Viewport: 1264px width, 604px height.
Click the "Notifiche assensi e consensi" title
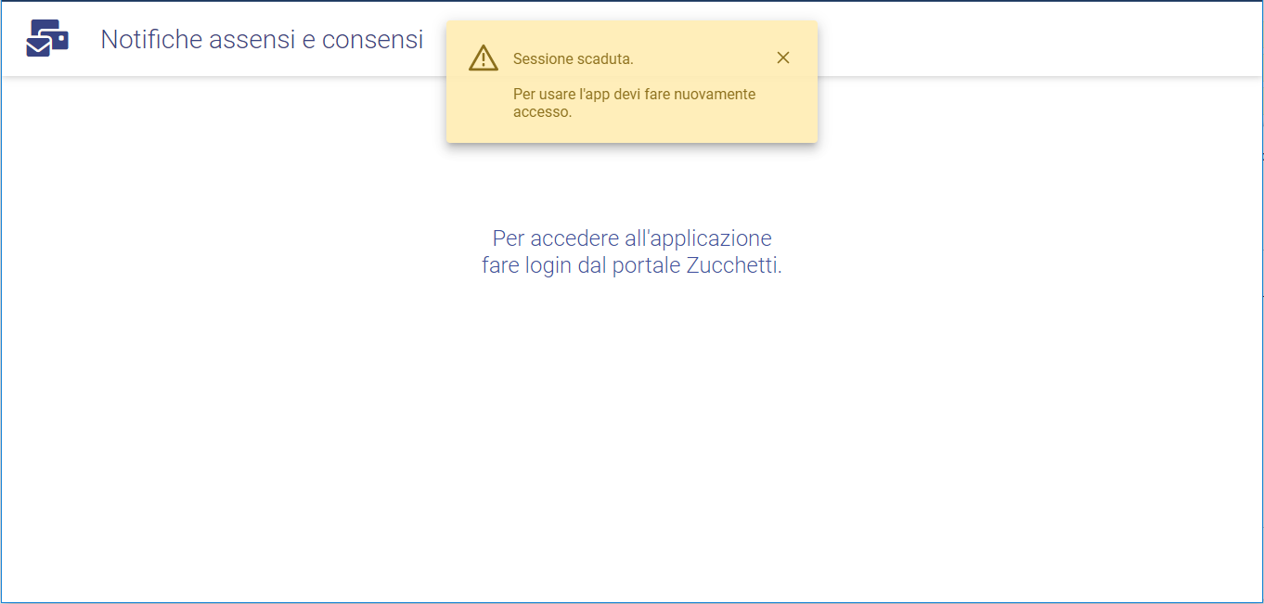(x=262, y=40)
